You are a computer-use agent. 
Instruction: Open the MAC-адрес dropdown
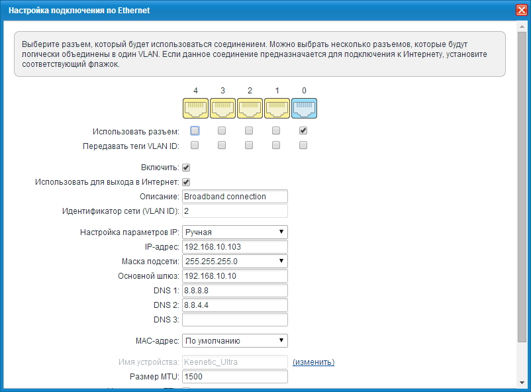(234, 340)
